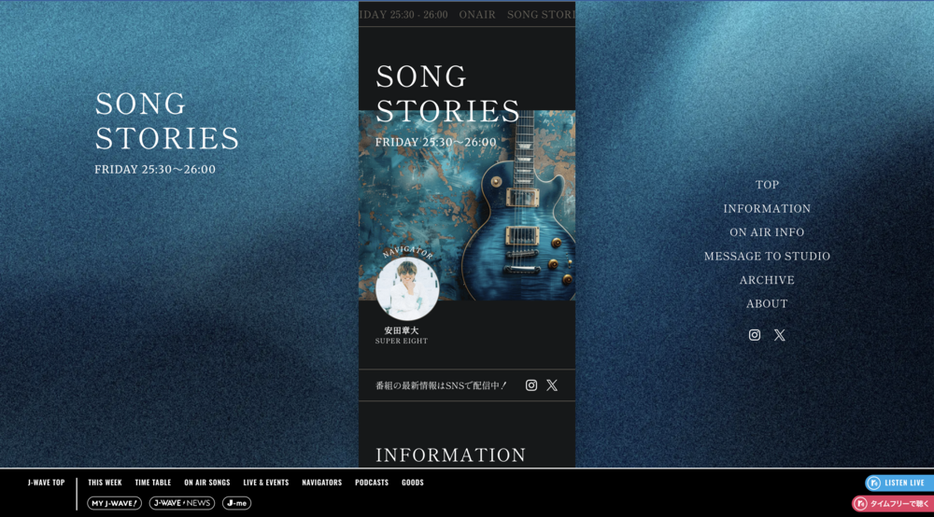Open the MY J-WAVE! pill button
This screenshot has width=934, height=517.
(114, 503)
